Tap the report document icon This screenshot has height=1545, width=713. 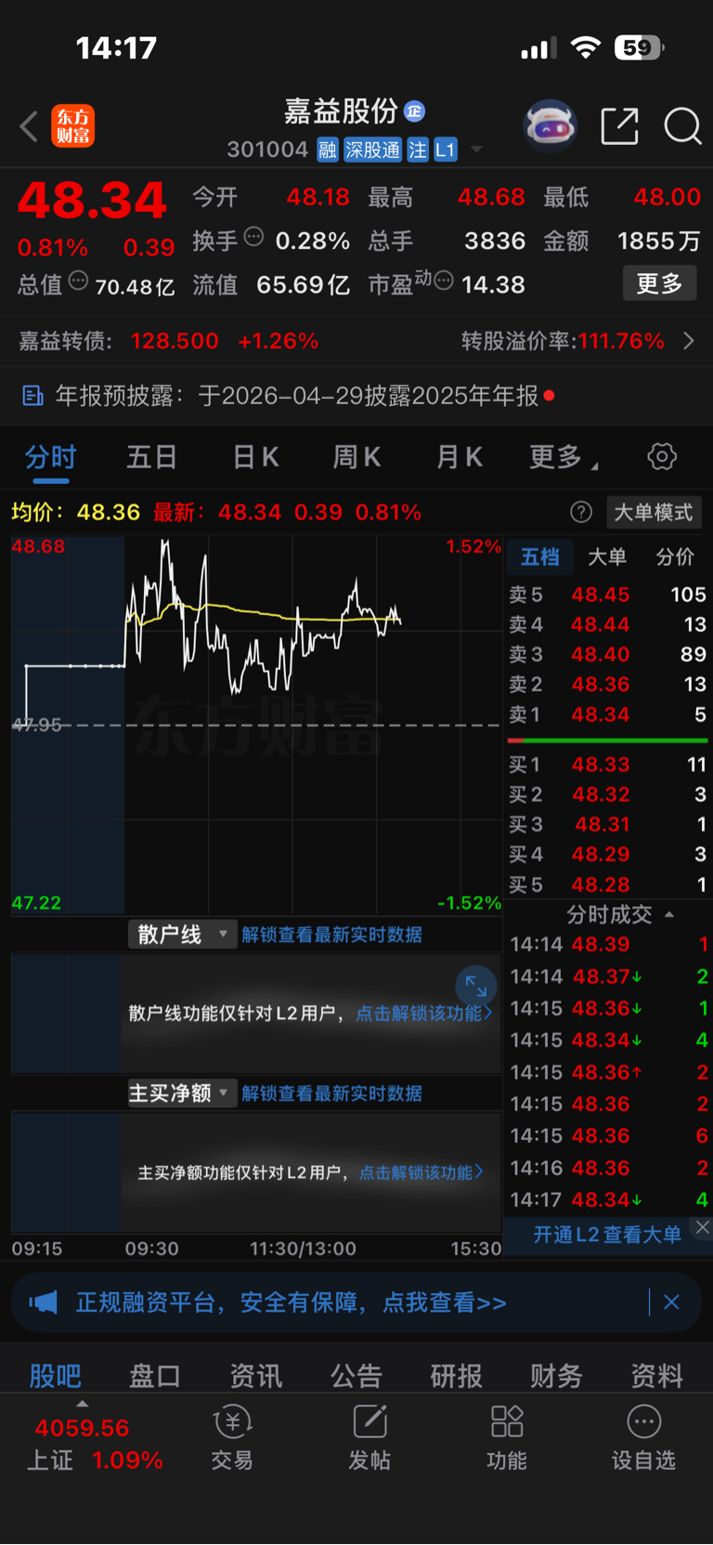coord(32,396)
